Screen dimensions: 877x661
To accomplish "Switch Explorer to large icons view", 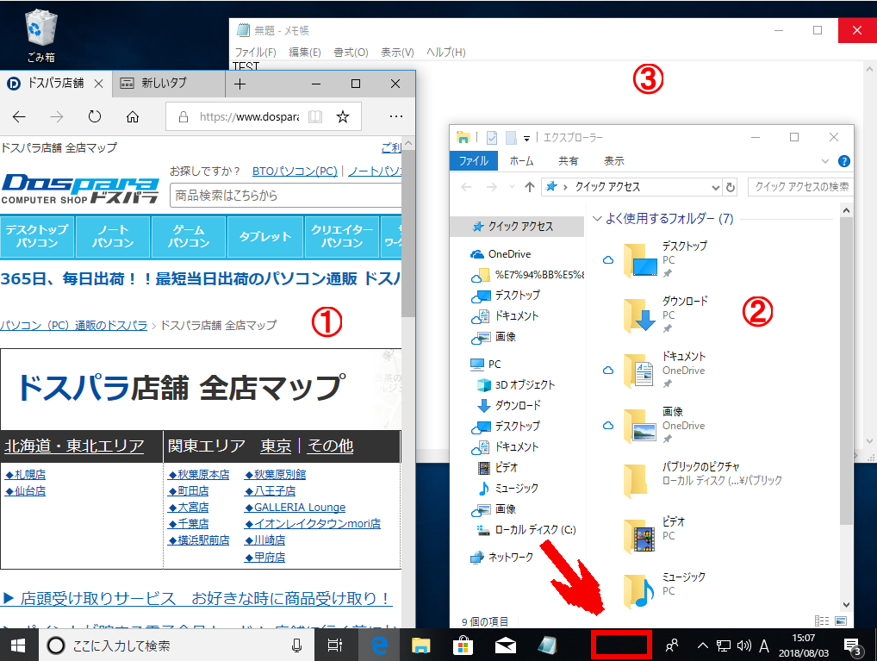I will tap(841, 620).
